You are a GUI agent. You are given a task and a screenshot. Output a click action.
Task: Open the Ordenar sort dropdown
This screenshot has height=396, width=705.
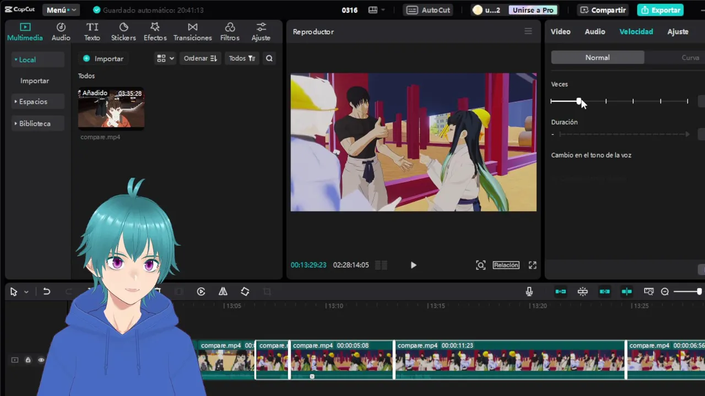click(200, 58)
